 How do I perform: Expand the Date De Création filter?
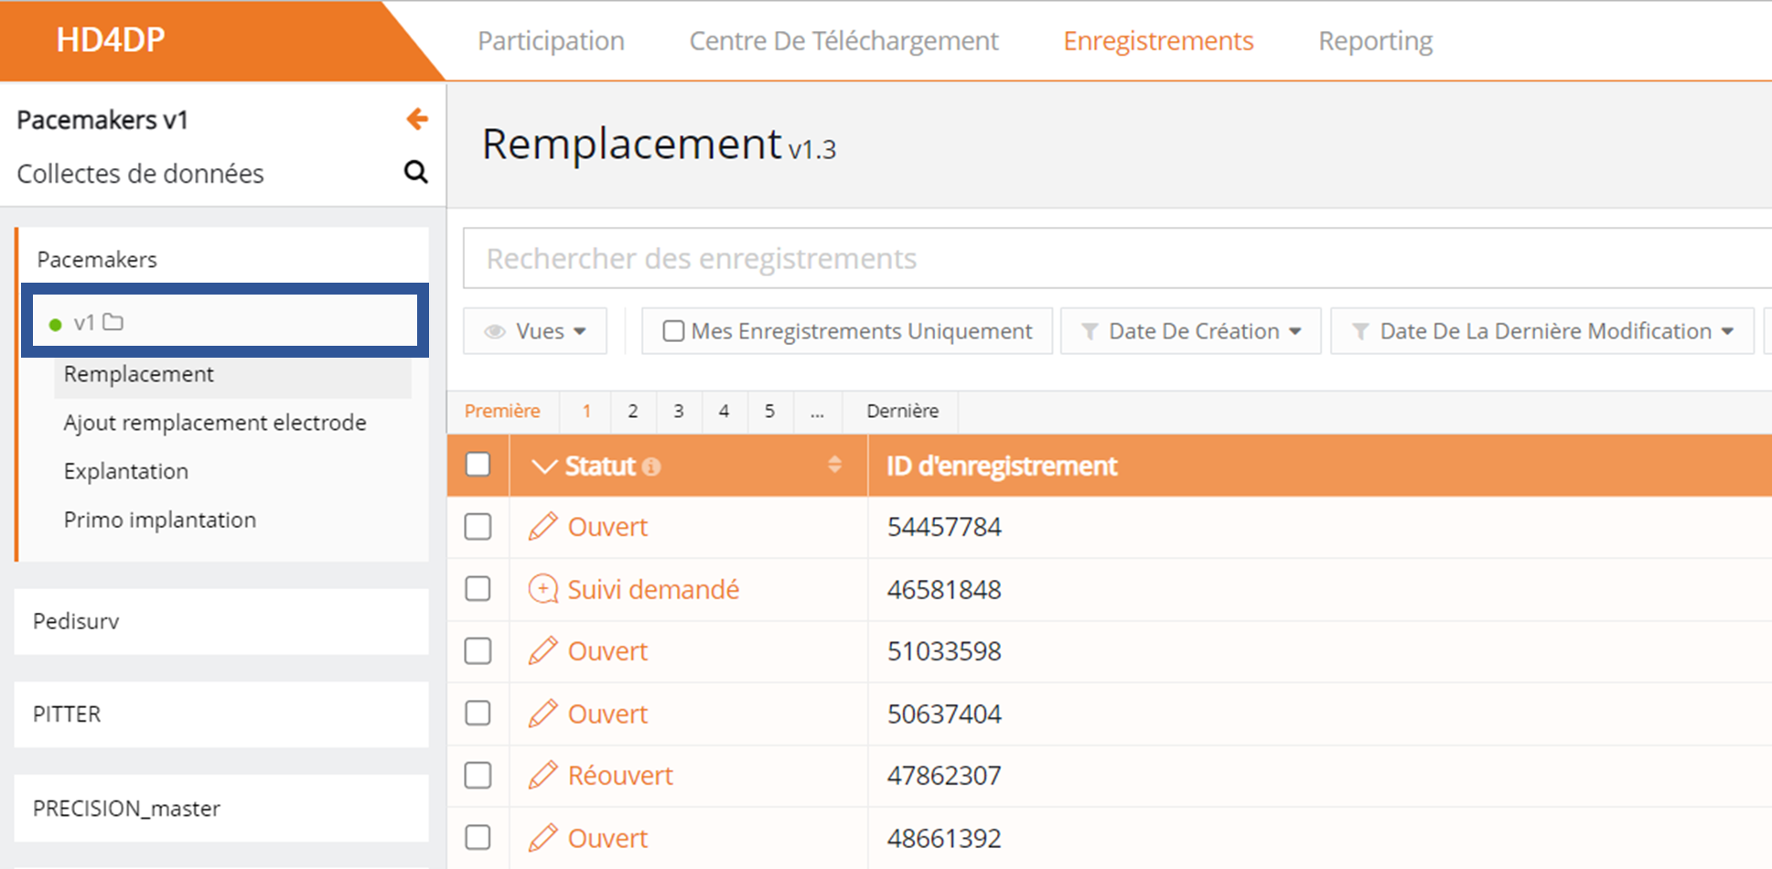(x=1190, y=331)
